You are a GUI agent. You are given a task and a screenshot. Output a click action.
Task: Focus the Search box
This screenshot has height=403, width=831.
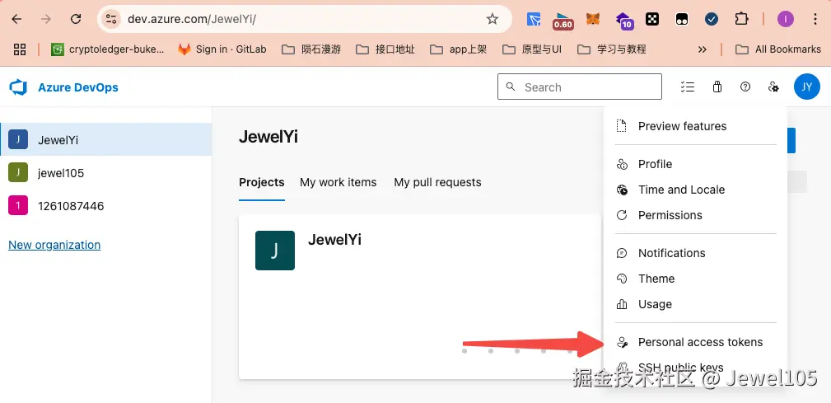click(579, 87)
